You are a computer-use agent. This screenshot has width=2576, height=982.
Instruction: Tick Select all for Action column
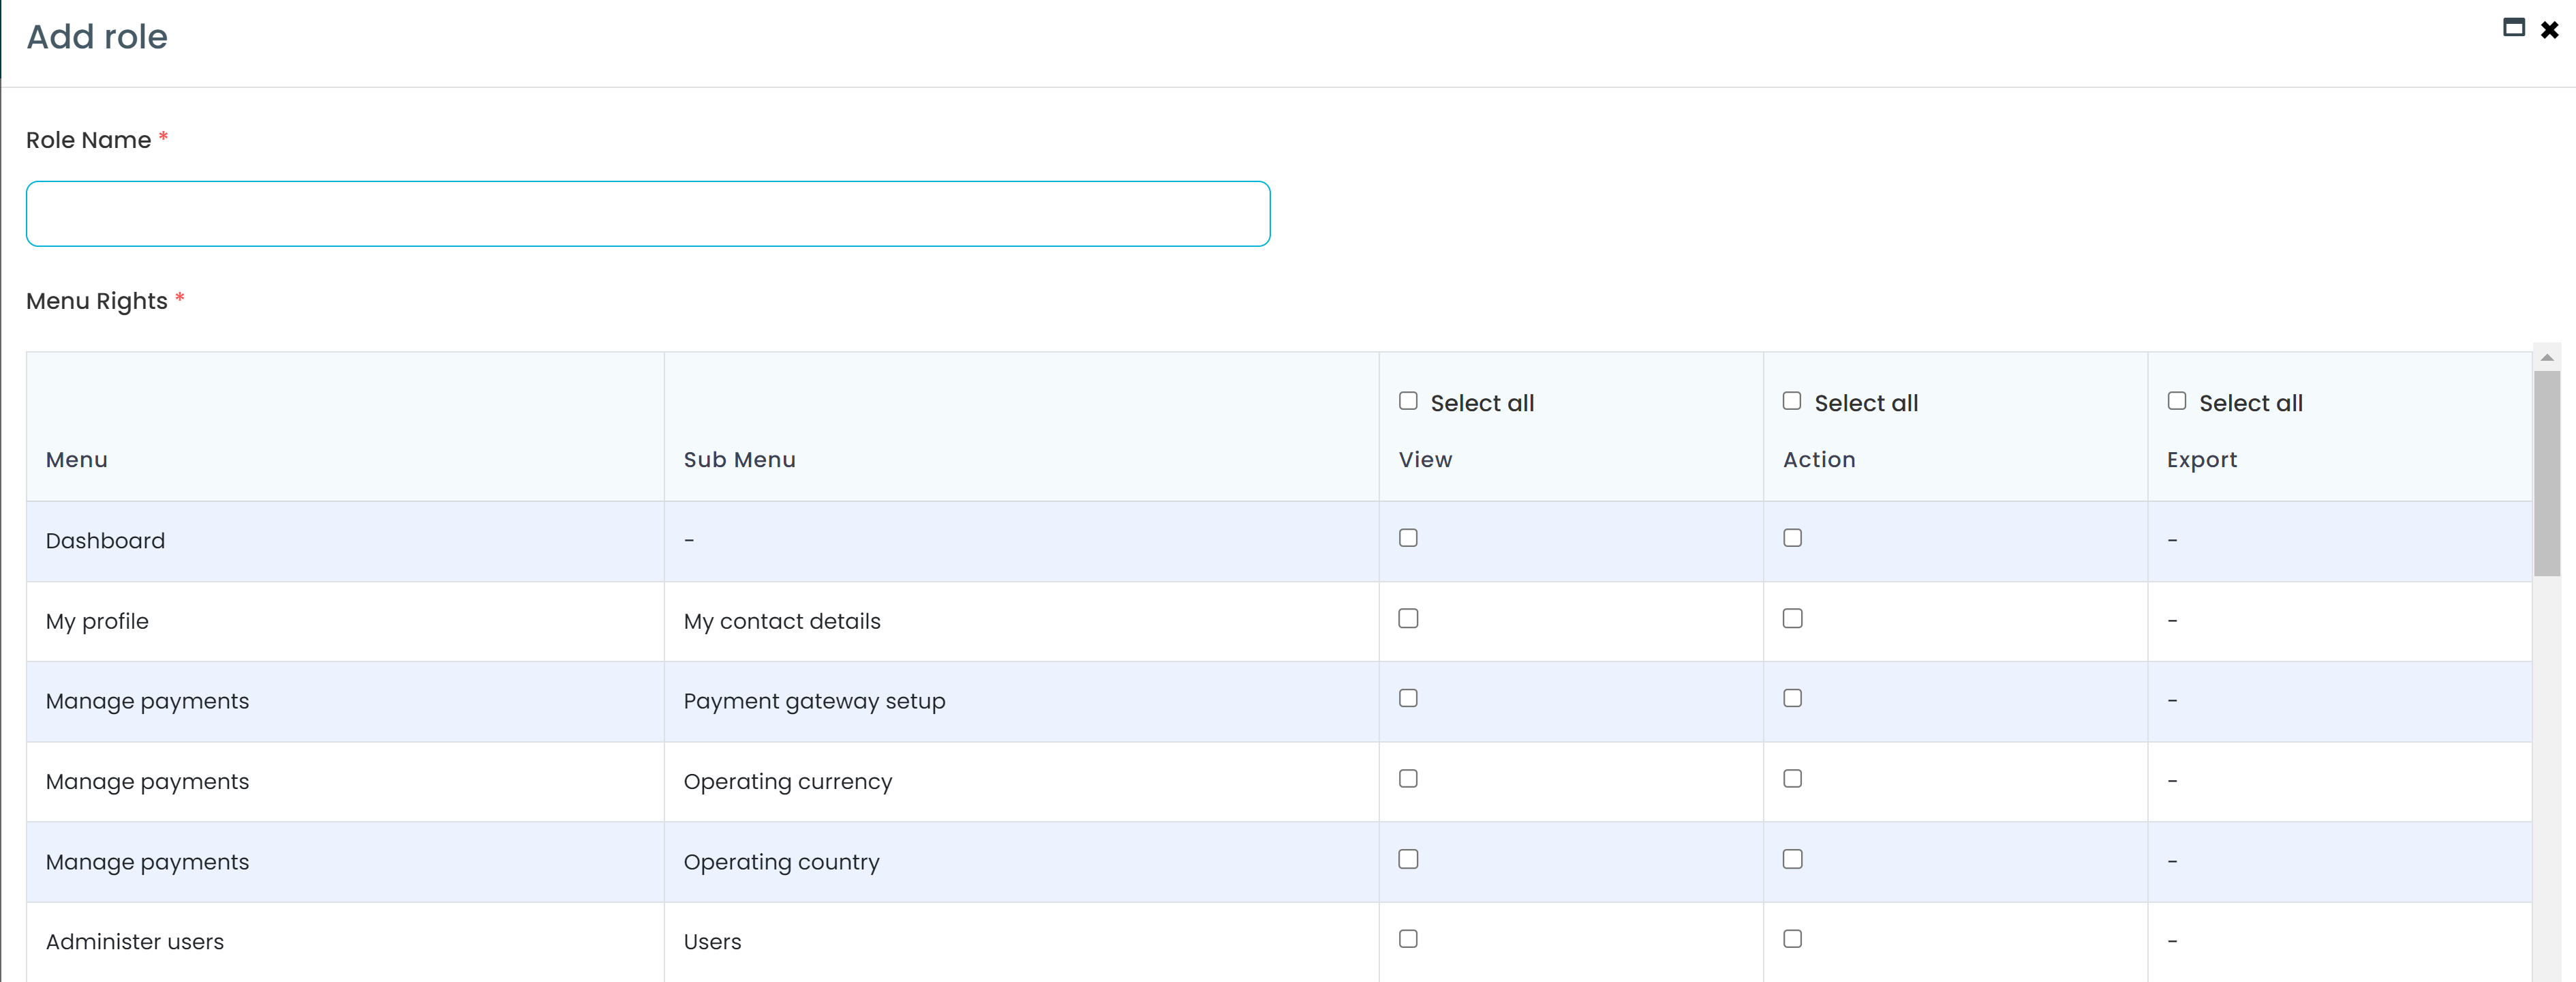tap(1792, 402)
